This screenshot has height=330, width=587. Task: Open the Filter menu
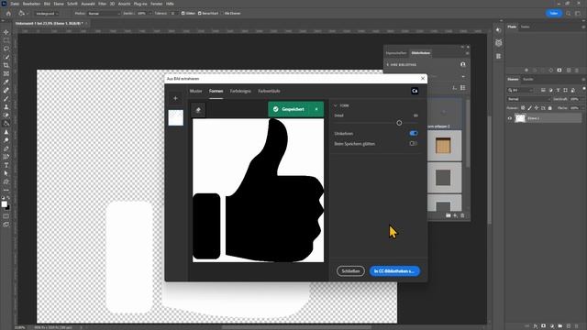coord(102,4)
